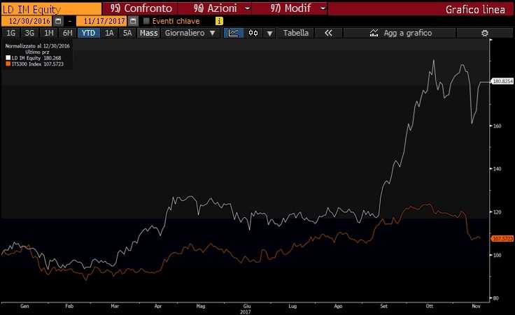
Task: Select 1A time range
Action: pos(109,33)
